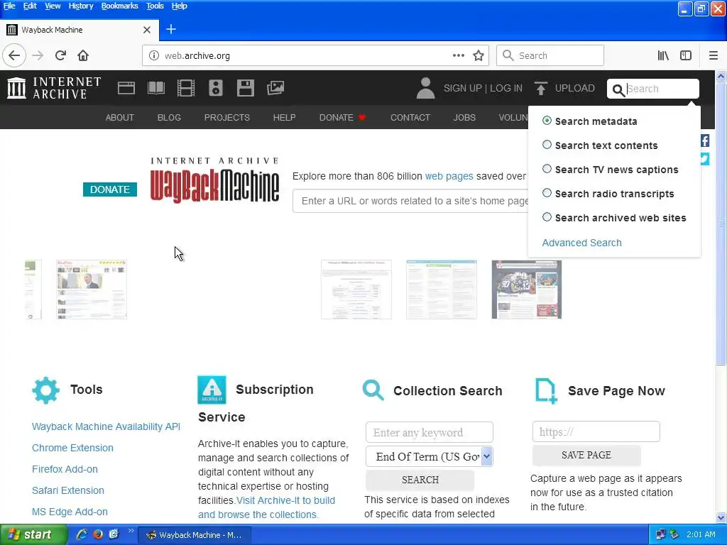
Task: Open the Chrome Extension link
Action: (x=73, y=448)
